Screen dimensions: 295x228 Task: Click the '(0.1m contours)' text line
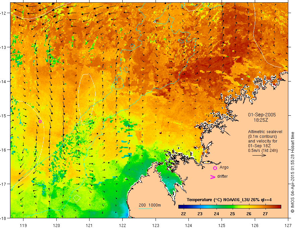point(262,136)
